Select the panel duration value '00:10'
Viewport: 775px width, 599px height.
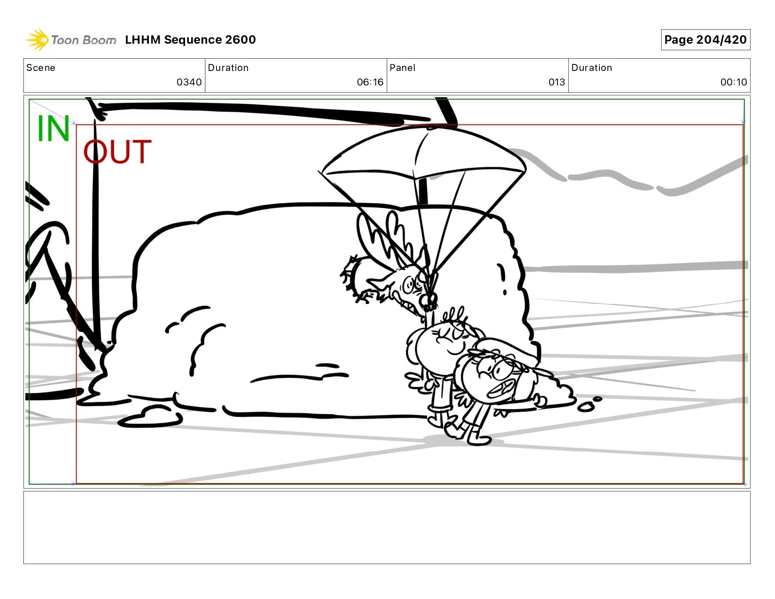pos(734,82)
